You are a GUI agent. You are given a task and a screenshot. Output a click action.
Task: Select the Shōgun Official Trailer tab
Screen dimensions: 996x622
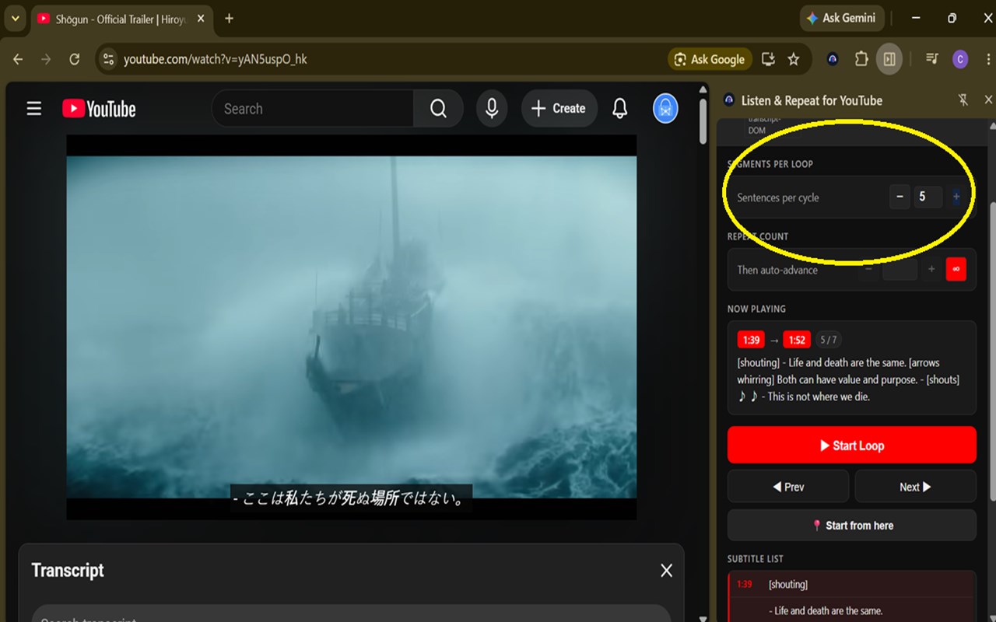tap(123, 19)
